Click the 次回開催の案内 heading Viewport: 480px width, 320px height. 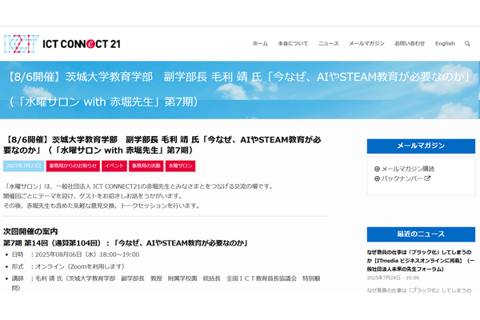pos(30,231)
